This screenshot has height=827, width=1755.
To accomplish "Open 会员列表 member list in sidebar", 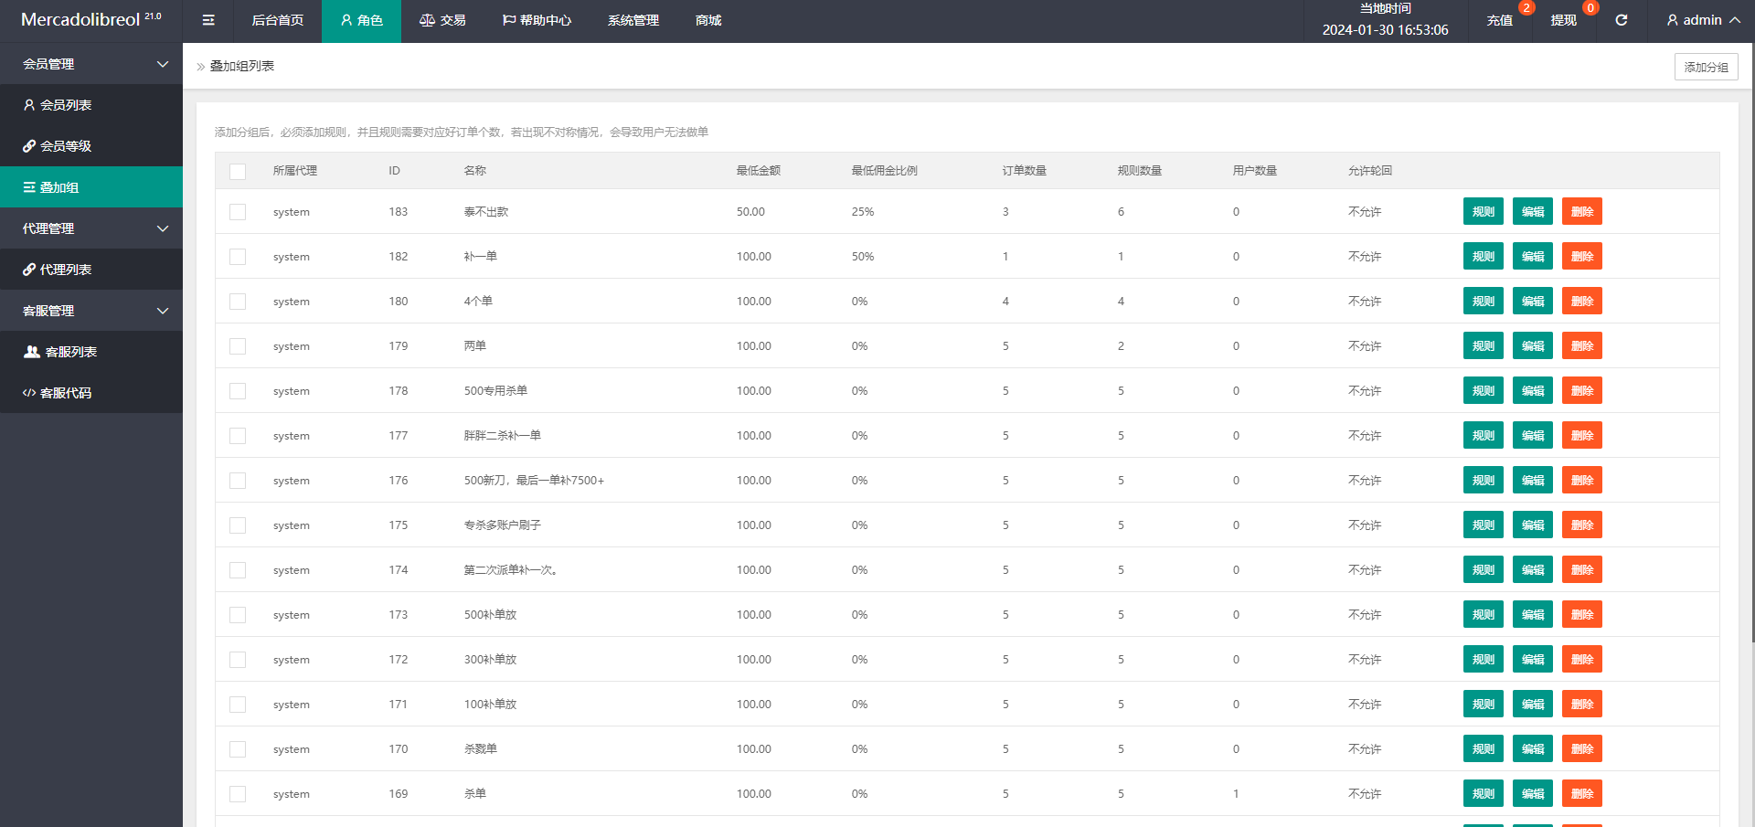I will tap(91, 105).
